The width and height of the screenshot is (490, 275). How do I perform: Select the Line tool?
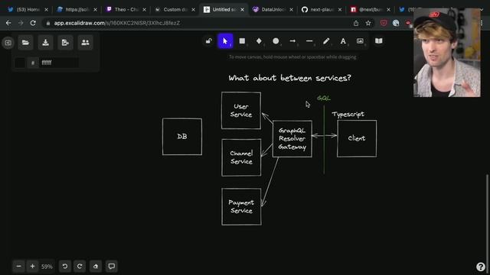[x=309, y=41]
